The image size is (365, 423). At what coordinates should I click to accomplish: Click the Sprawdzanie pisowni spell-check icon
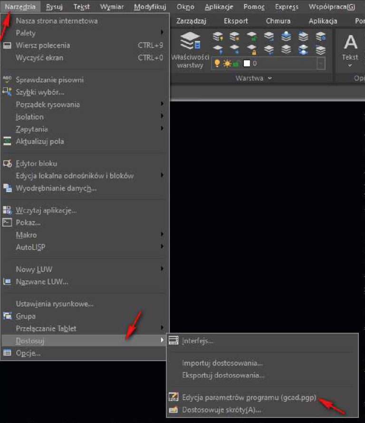[x=7, y=80]
